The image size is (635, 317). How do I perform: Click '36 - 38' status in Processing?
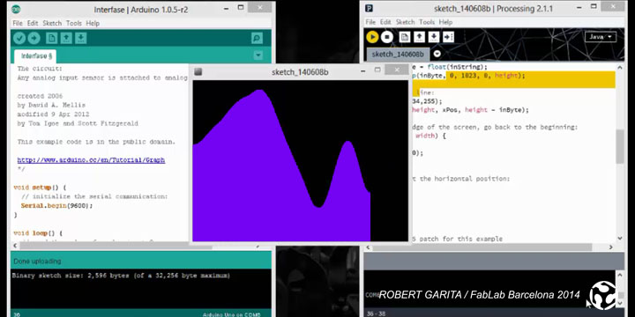(x=376, y=313)
